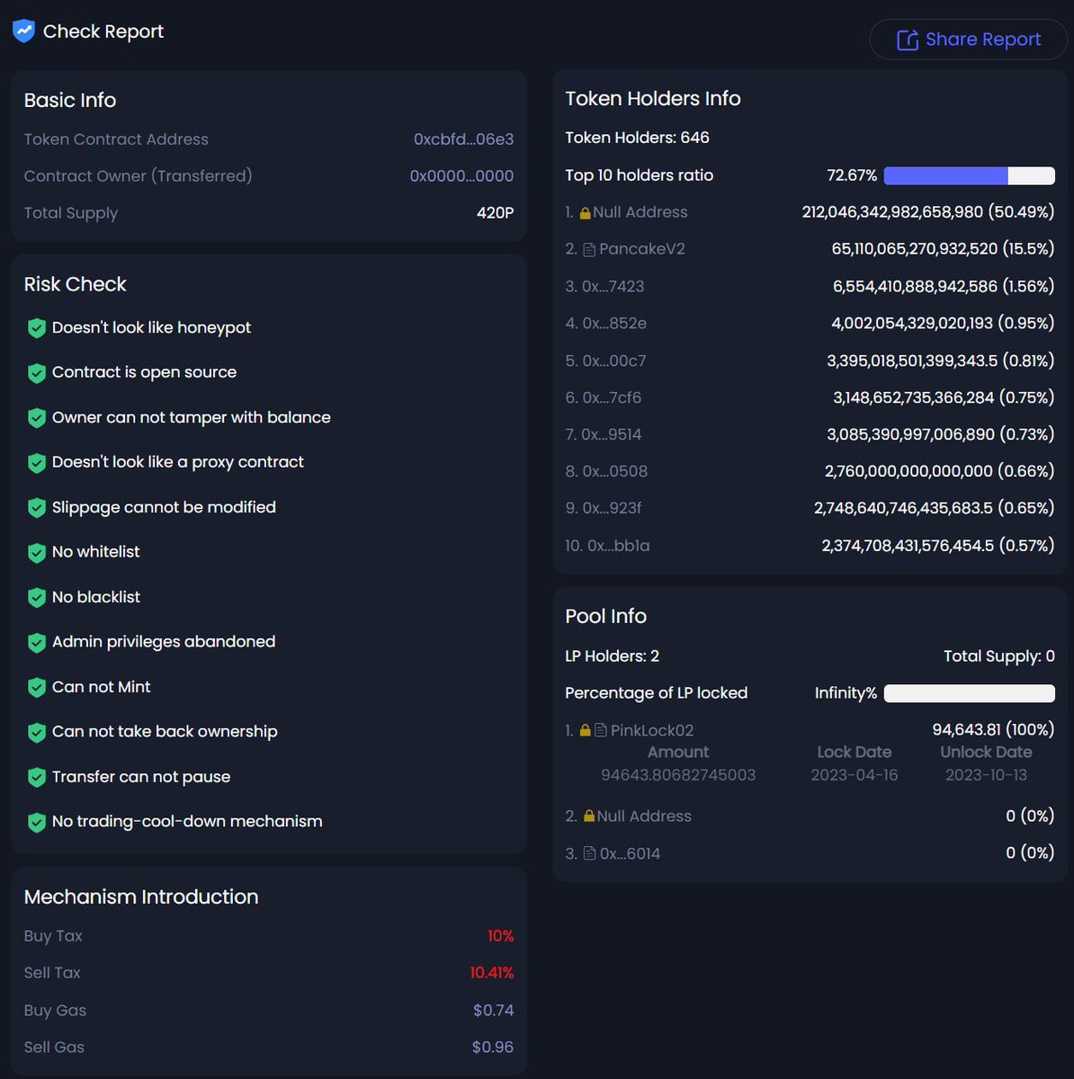
Task: Open holder address 0x...7423
Action: point(613,287)
